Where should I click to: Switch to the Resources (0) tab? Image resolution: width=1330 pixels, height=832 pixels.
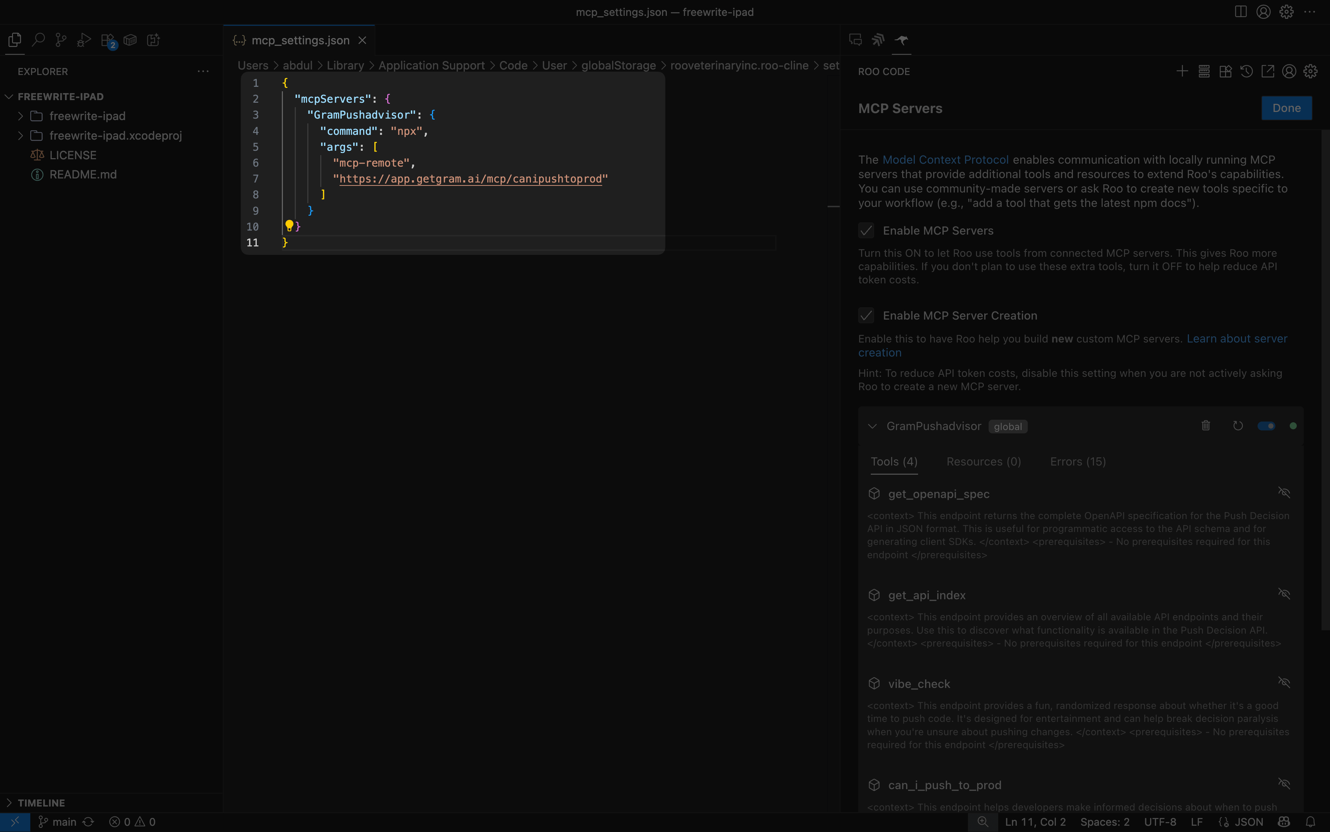coord(983,462)
